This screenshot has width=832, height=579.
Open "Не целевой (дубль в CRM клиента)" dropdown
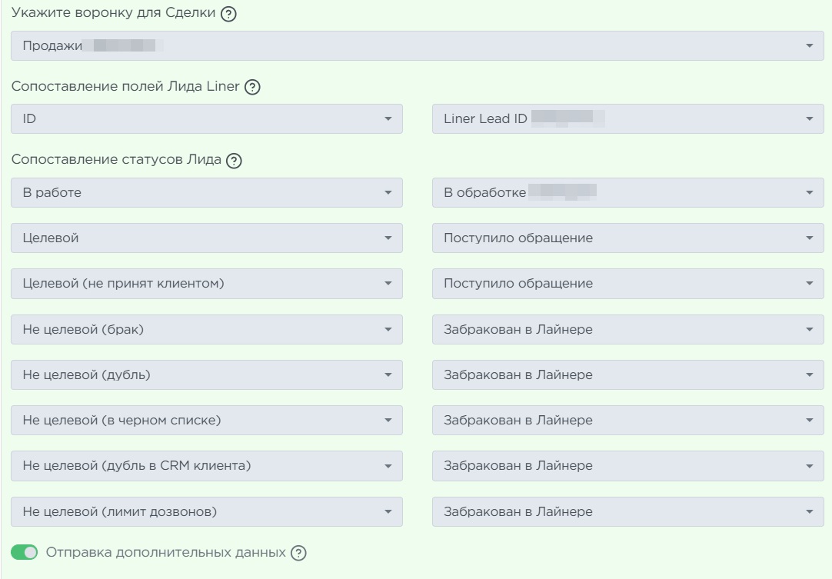coord(207,466)
